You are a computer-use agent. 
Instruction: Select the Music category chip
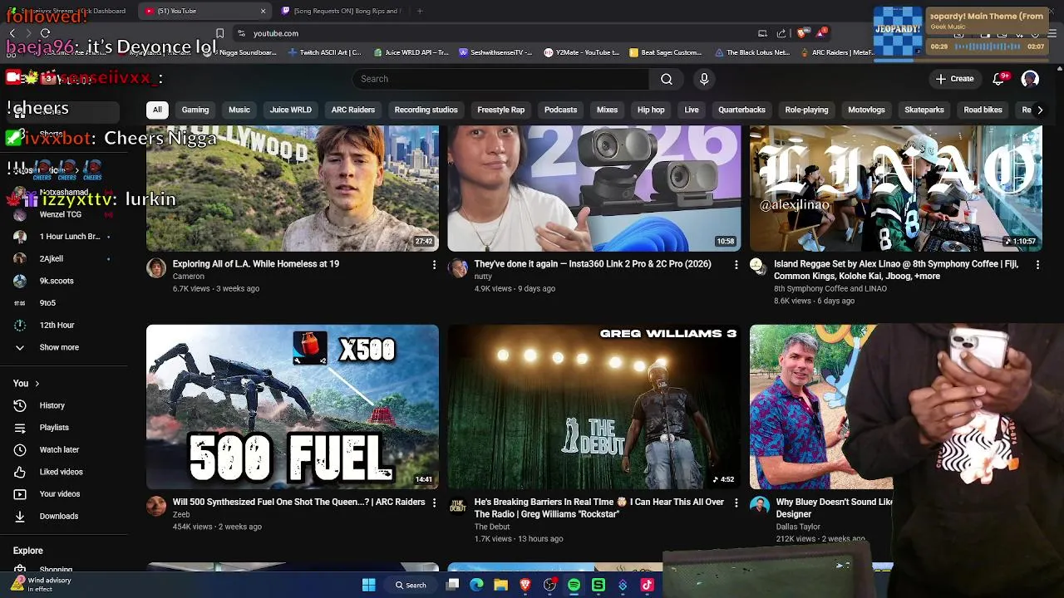[x=239, y=110]
